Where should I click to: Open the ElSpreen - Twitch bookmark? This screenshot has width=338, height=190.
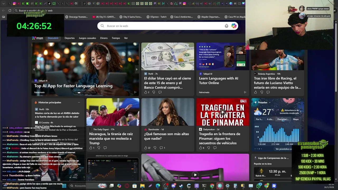(157, 17)
